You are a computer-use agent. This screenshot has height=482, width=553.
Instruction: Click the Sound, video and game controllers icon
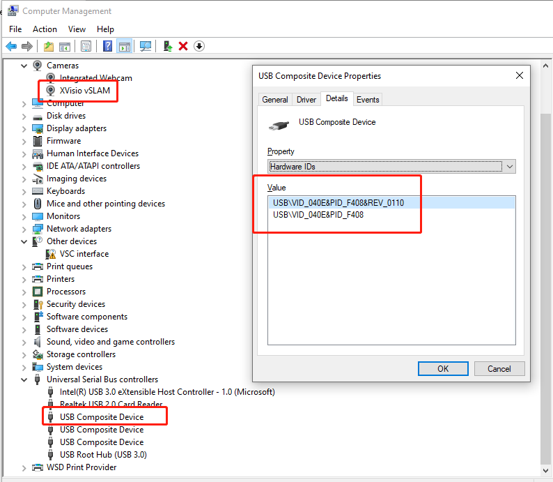pyautogui.click(x=38, y=342)
